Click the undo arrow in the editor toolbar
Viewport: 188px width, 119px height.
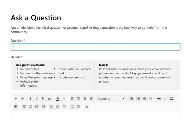tap(16, 99)
